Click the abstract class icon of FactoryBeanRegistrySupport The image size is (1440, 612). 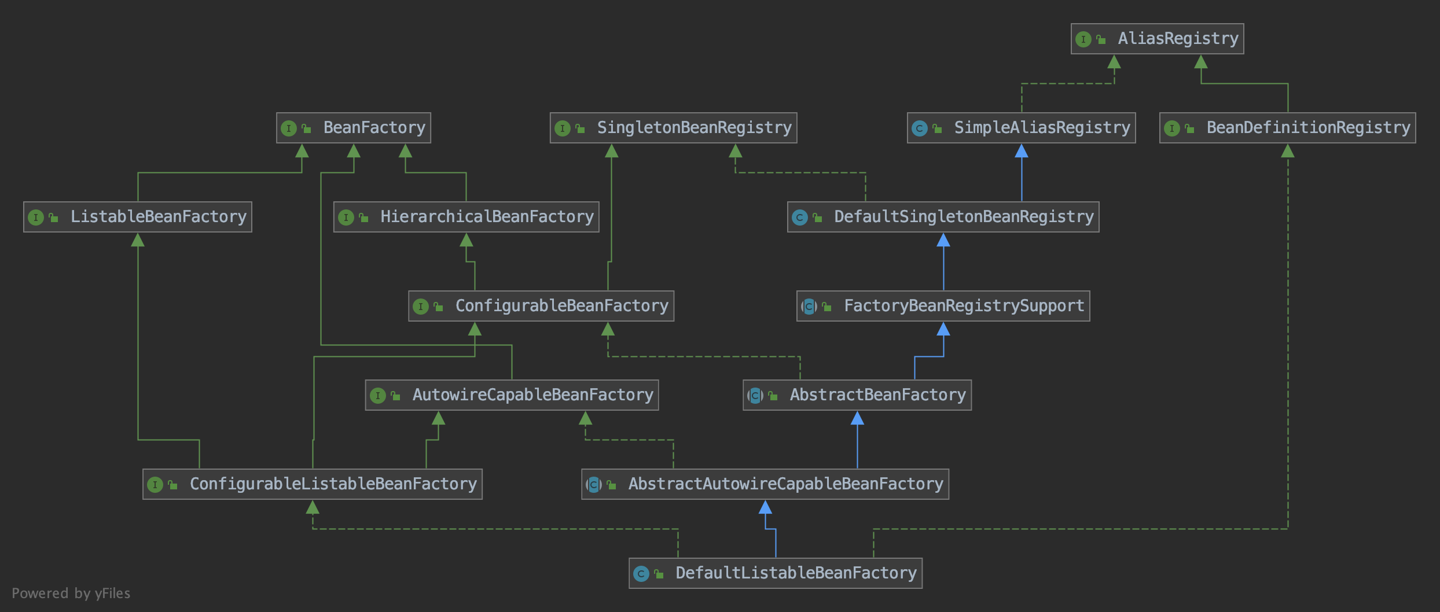[x=809, y=307]
